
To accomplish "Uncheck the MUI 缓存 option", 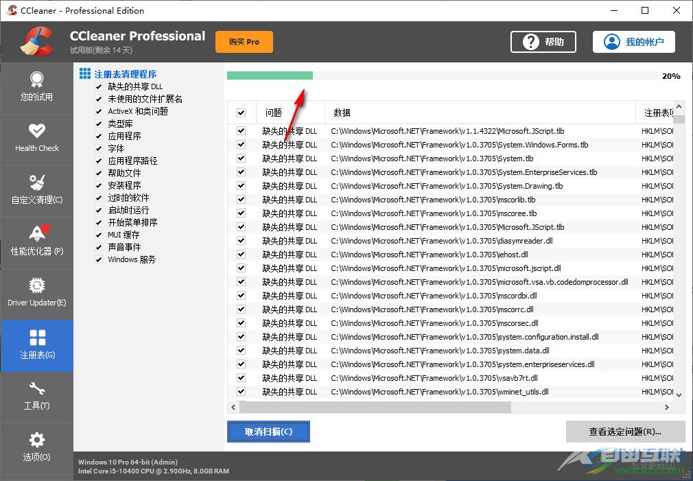I will [99, 235].
